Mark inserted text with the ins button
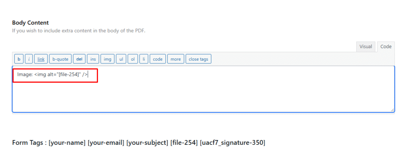The height and width of the screenshot is (154, 408). coord(93,59)
